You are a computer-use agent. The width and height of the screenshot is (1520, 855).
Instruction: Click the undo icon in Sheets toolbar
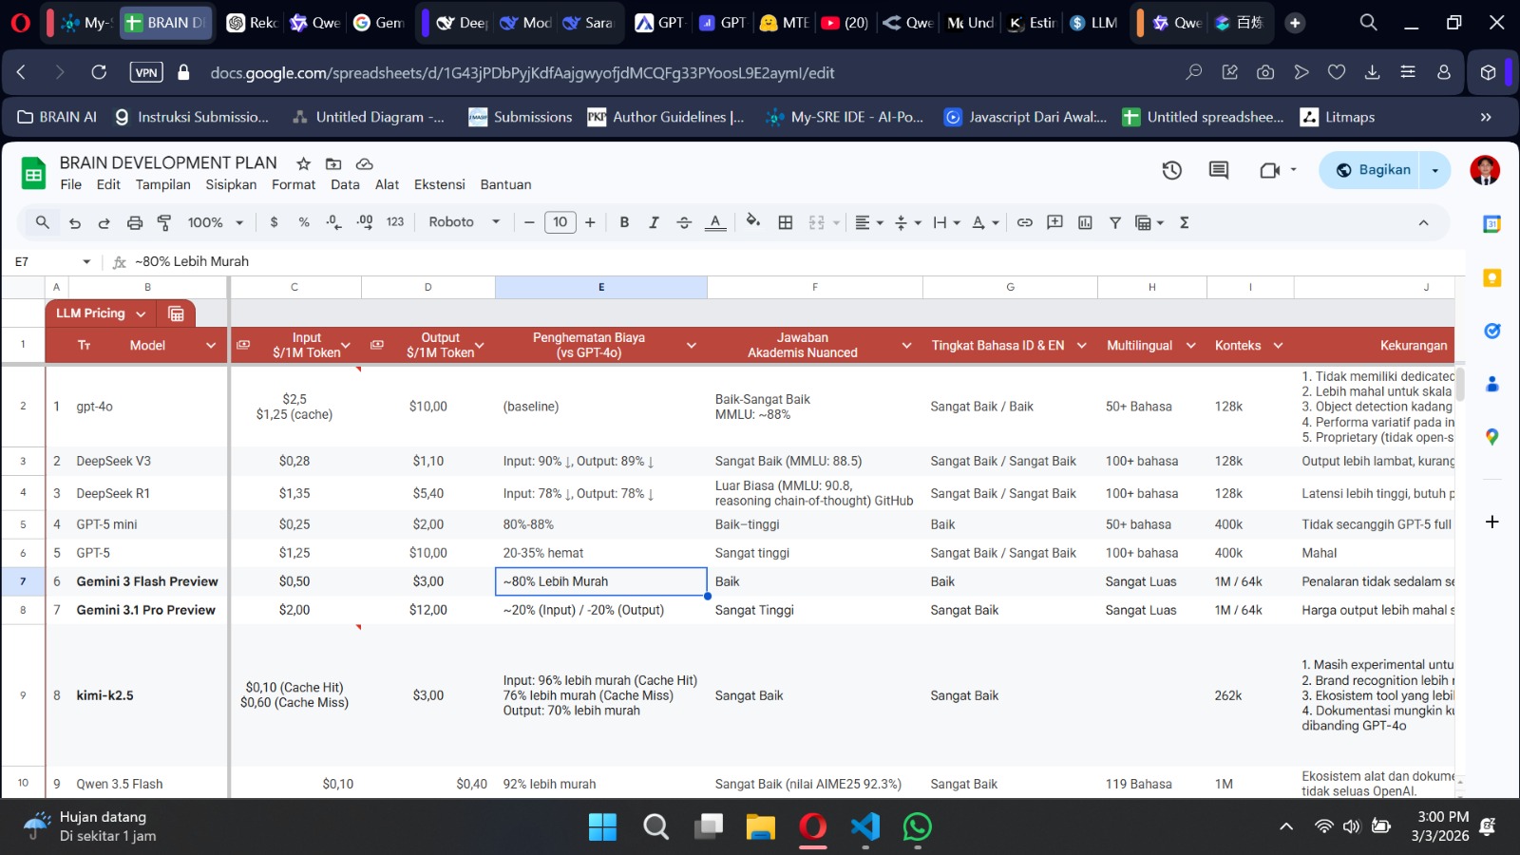click(75, 222)
